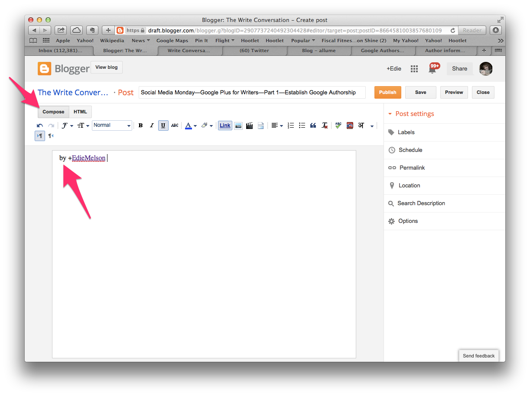Click the Google Plus Share button
The height and width of the screenshot is (396, 530).
pyautogui.click(x=459, y=68)
